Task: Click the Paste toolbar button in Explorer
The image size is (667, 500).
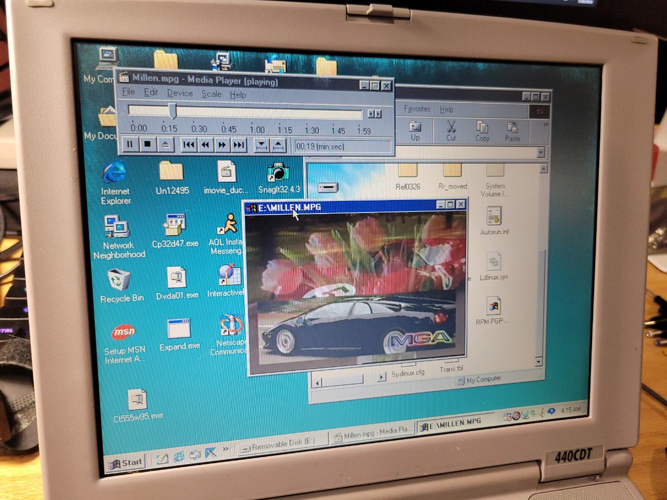Action: point(512,132)
